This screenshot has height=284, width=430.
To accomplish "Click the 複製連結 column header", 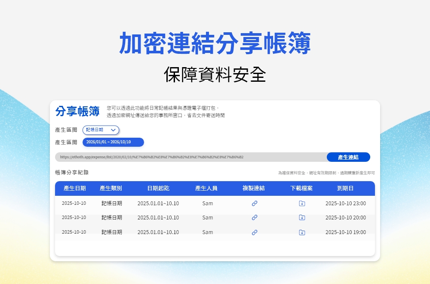I will (254, 188).
